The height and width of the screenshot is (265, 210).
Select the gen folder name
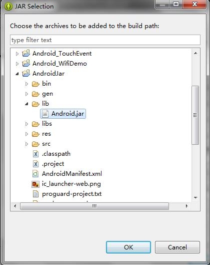[47, 94]
